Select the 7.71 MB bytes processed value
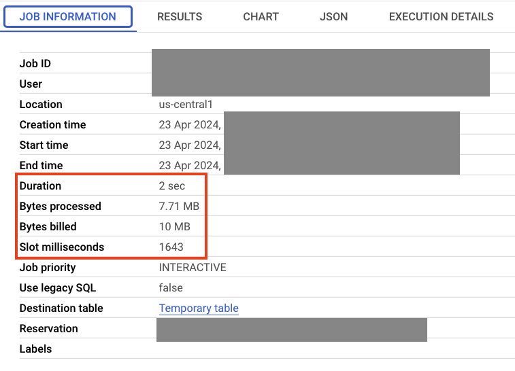 [x=179, y=207]
